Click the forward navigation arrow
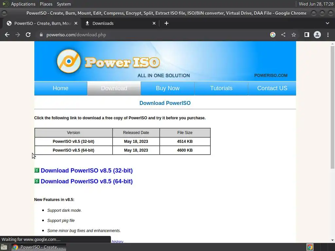Screen dimensions: 335x251 (x=18, y=35)
